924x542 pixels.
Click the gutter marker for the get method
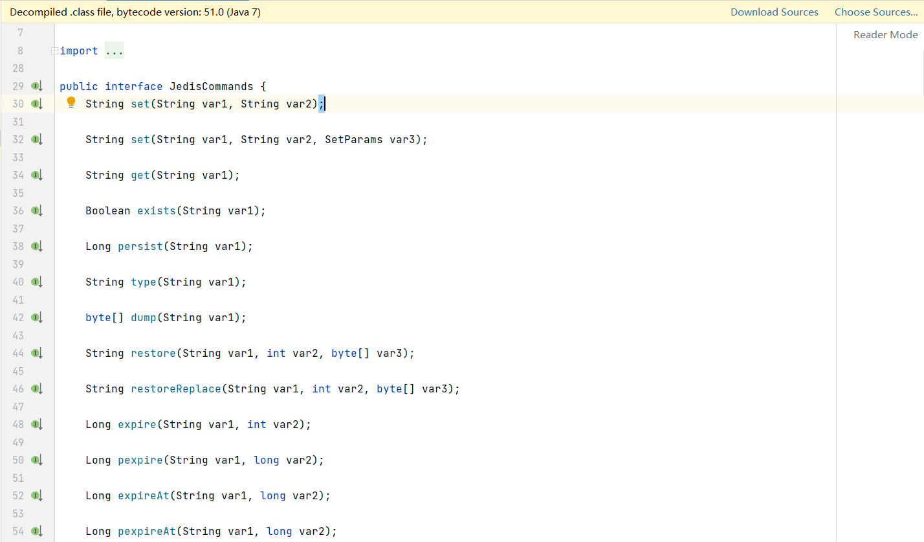(36, 175)
